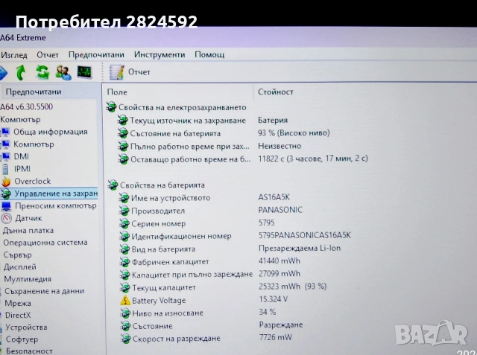This screenshot has height=355, width=477.
Task: Click the value 93 % (Високо ниво)
Action: (x=294, y=132)
